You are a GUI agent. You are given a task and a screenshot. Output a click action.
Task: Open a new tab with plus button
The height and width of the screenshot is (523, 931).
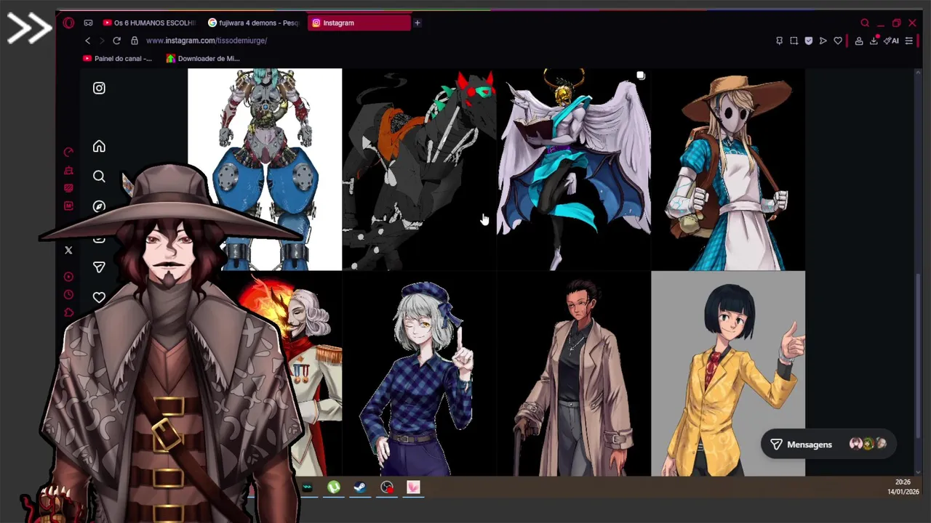point(417,23)
